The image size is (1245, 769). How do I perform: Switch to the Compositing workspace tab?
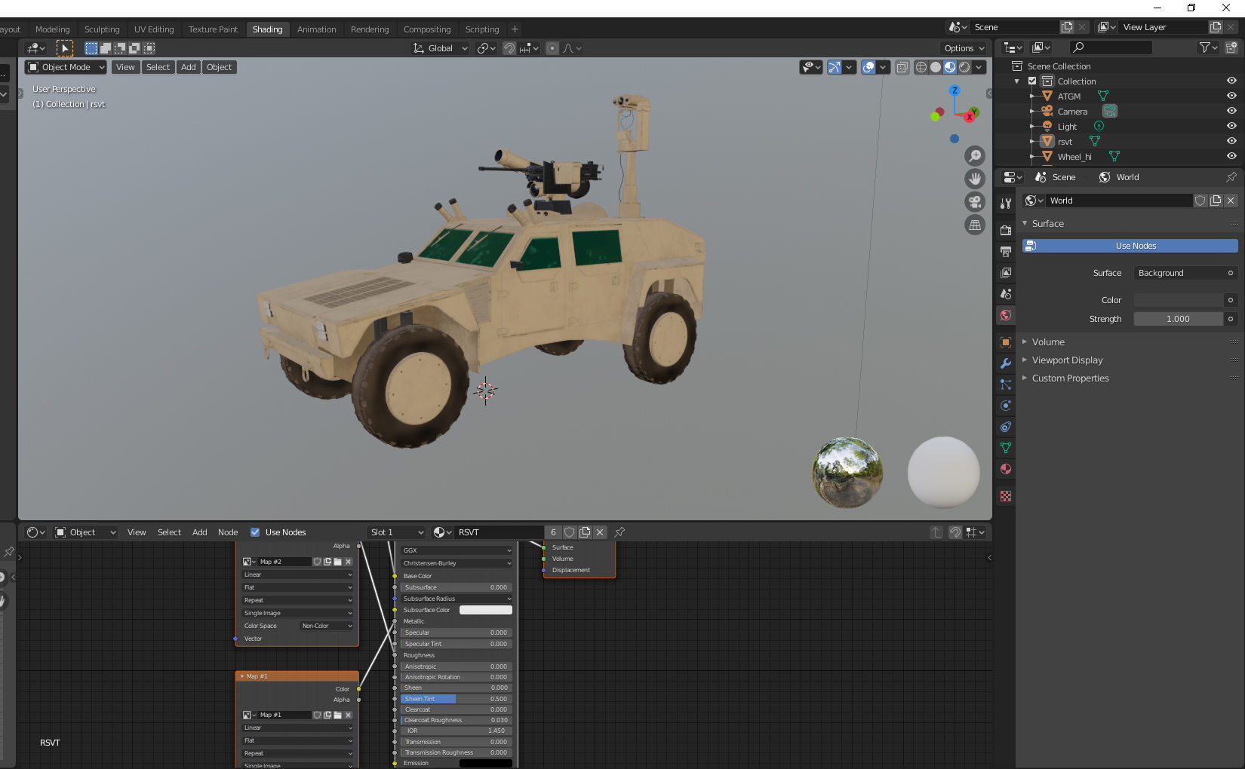tap(427, 29)
